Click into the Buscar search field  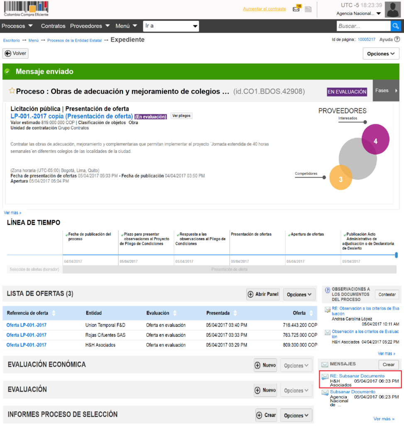[363, 26]
